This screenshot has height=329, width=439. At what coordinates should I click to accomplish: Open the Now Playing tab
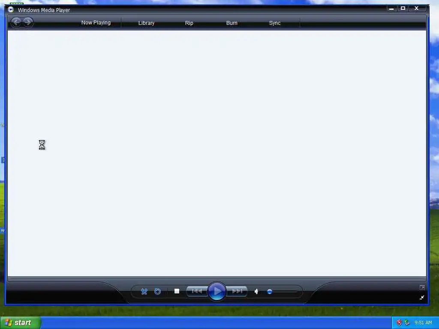click(96, 23)
